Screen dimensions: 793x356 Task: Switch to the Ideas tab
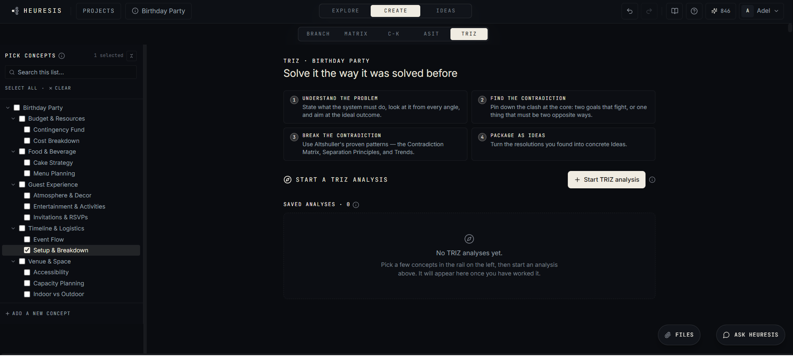tap(445, 11)
